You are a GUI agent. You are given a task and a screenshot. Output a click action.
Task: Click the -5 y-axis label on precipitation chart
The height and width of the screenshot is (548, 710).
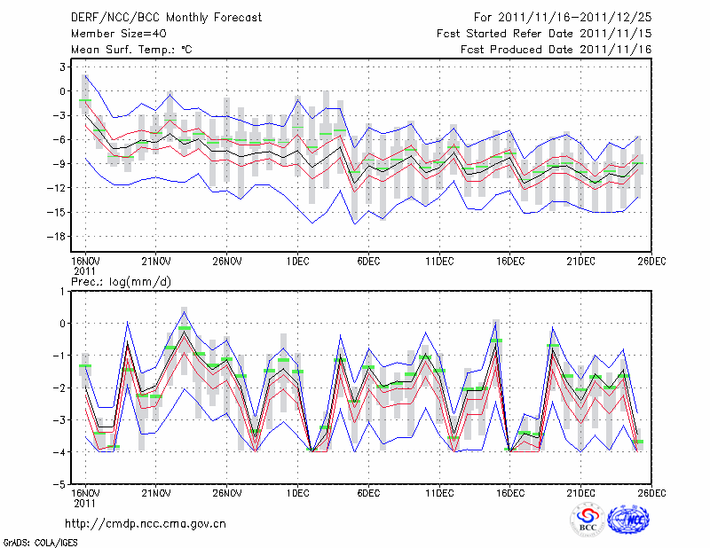(x=60, y=484)
